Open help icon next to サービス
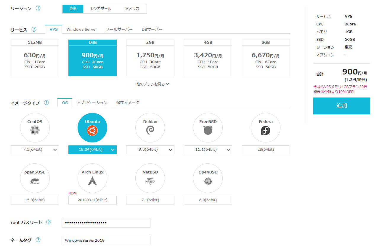The image size is (382, 250). [34, 29]
